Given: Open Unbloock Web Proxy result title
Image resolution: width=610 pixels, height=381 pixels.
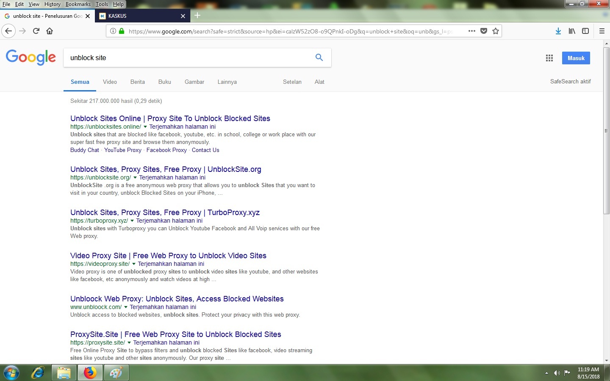Looking at the screenshot, I should click(177, 299).
